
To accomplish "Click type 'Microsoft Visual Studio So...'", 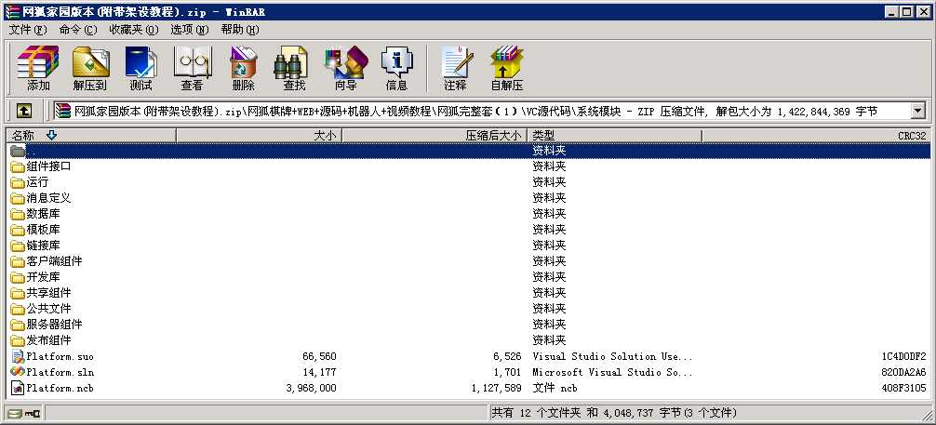I will (x=612, y=372).
